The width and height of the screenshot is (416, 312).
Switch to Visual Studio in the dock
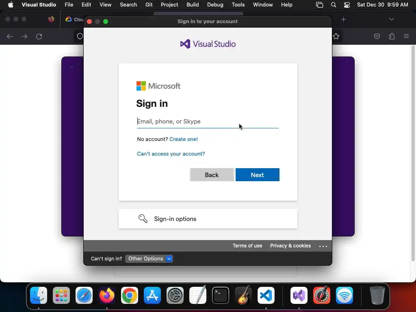pos(299,295)
